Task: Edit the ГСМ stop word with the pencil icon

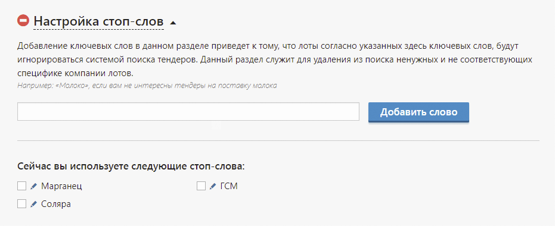Action: click(213, 186)
